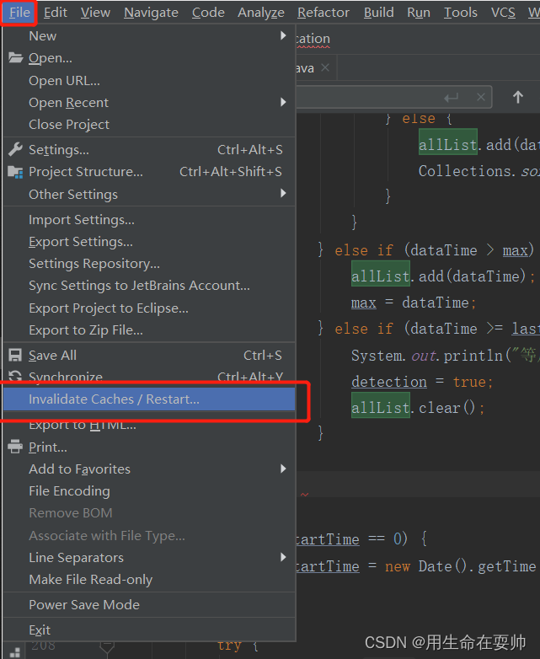
Task: Open the Tools menu
Action: [461, 13]
